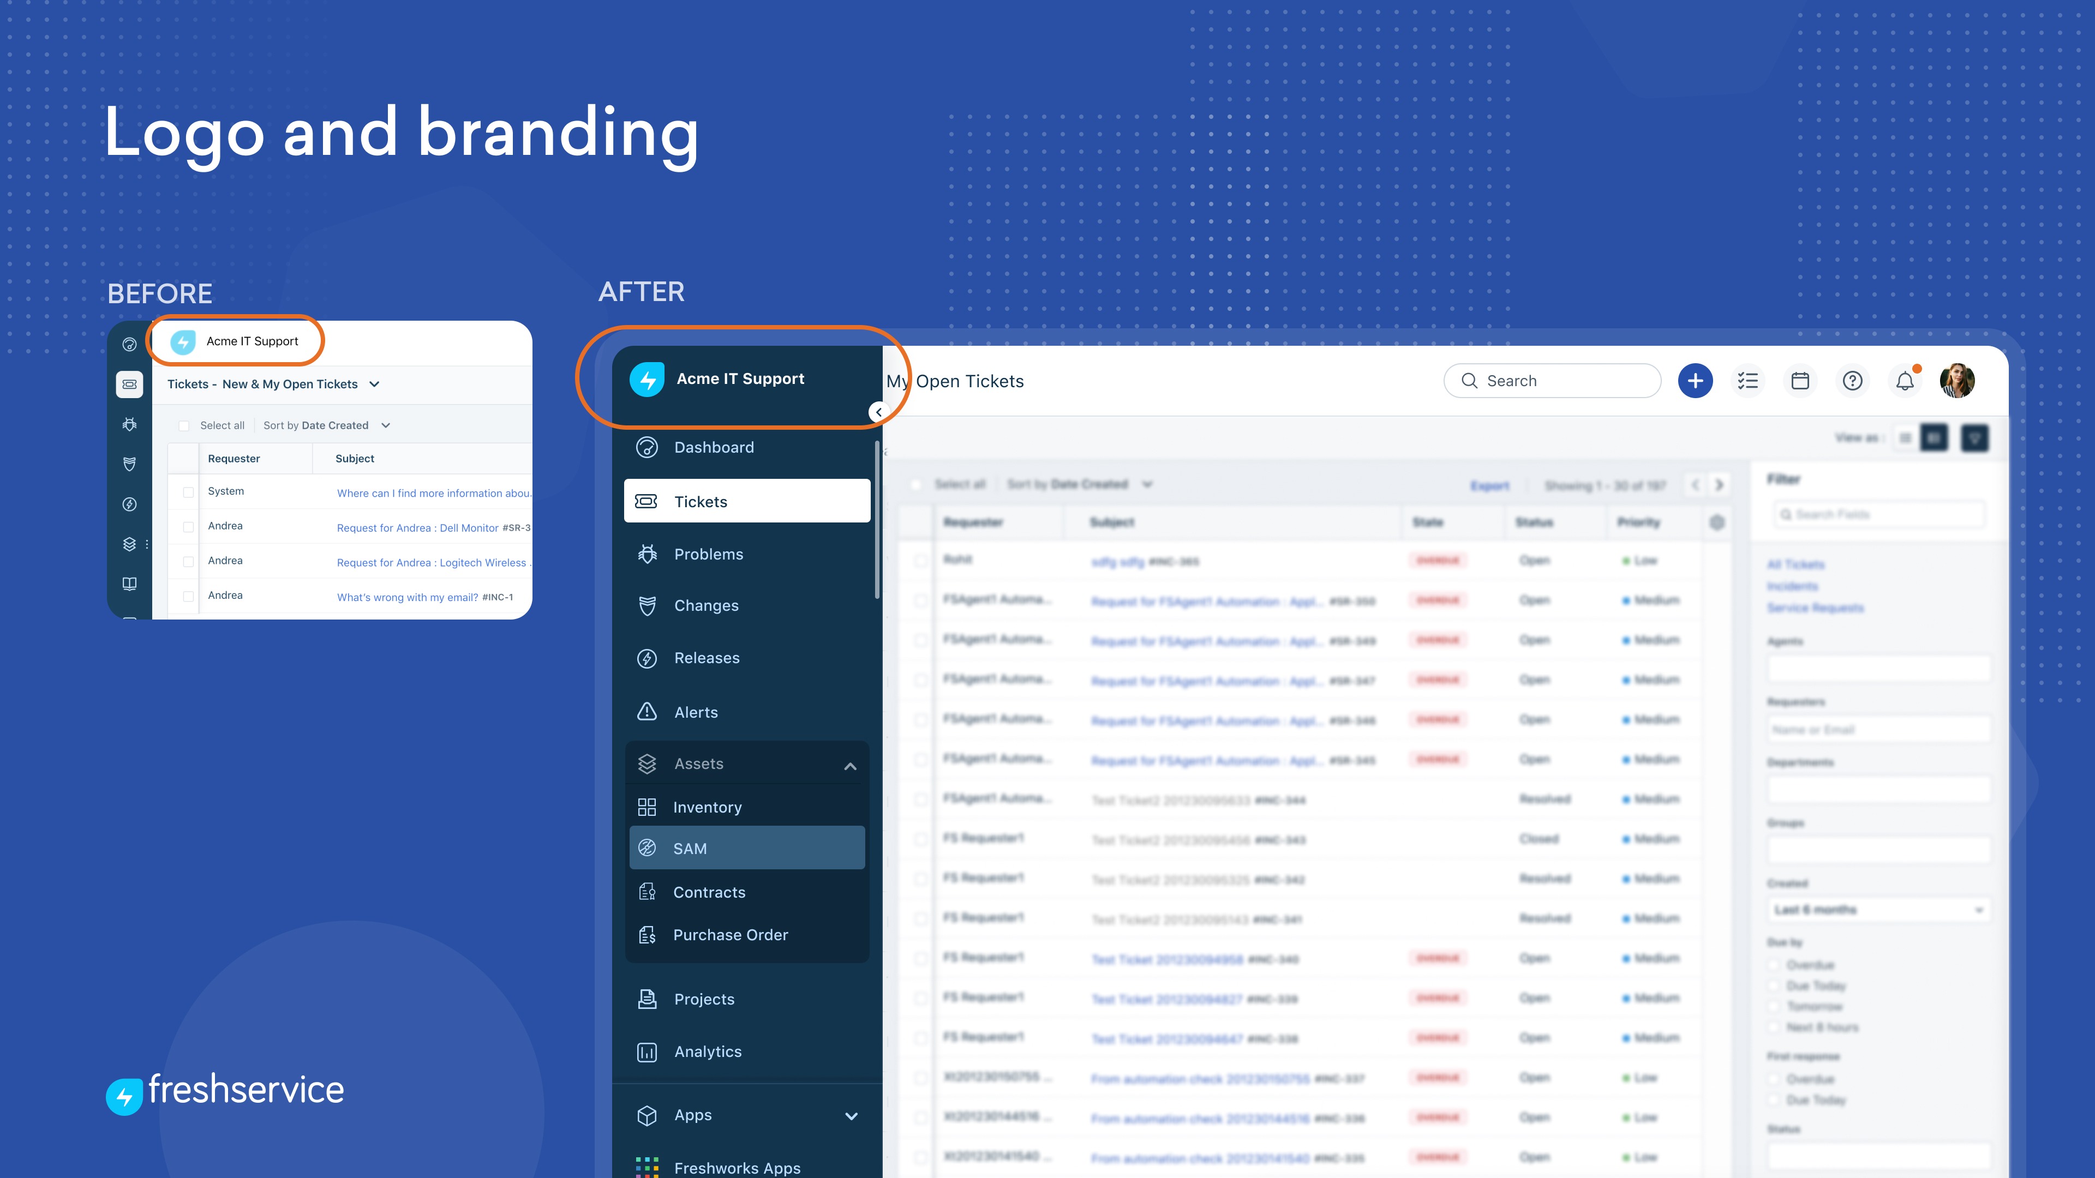The width and height of the screenshot is (2095, 1178).
Task: Open the help question mark icon
Action: [x=1852, y=381]
